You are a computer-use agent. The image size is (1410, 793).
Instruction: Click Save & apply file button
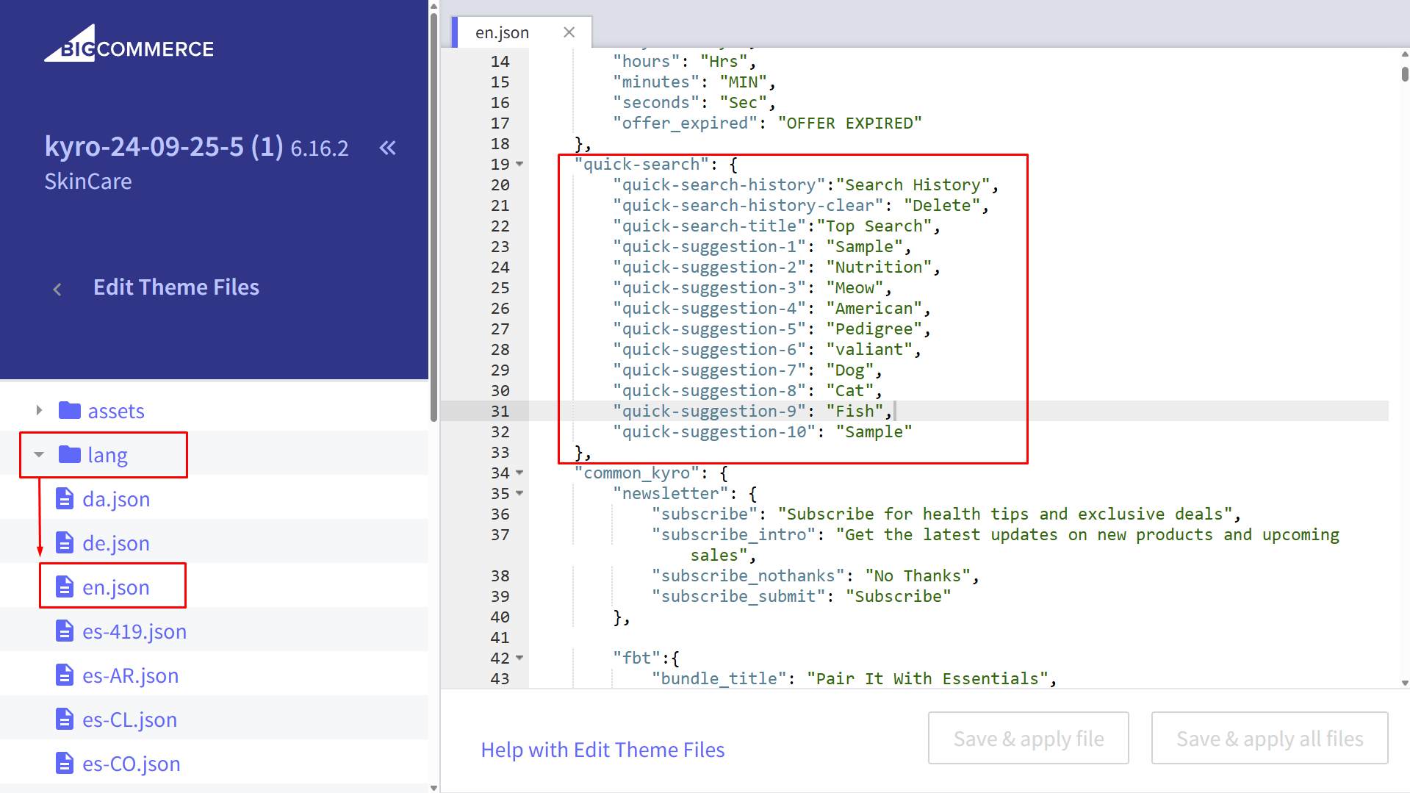click(1028, 738)
